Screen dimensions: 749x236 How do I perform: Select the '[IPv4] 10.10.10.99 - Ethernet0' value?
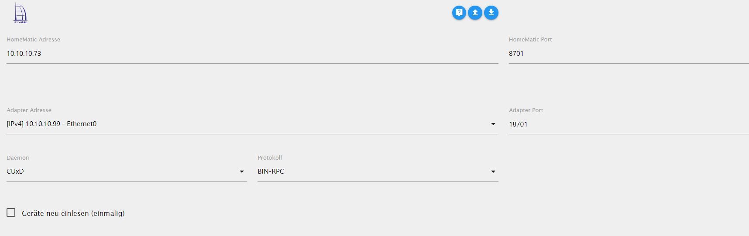click(x=52, y=124)
